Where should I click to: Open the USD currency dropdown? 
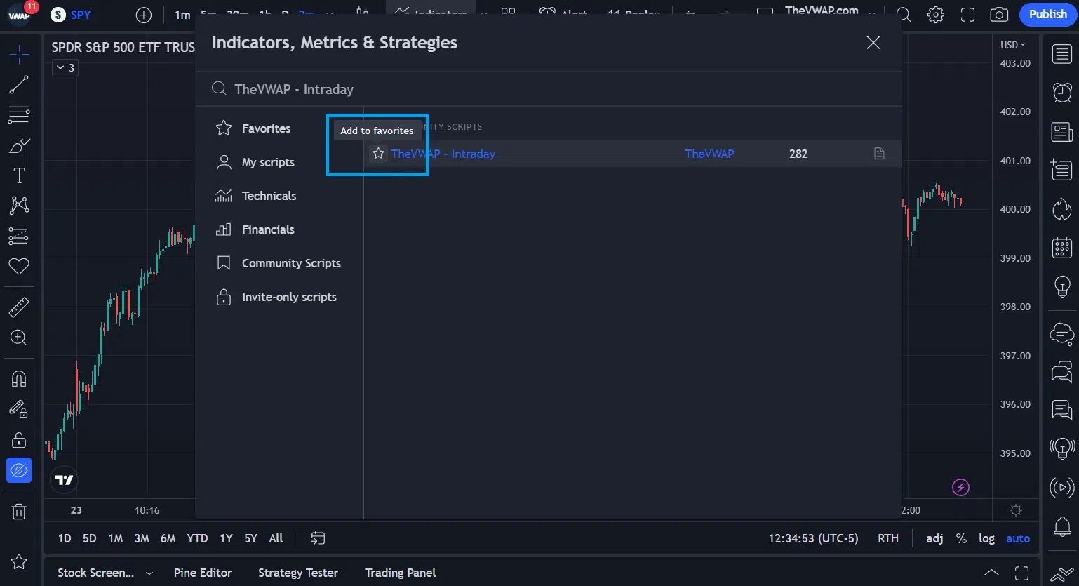[1012, 44]
